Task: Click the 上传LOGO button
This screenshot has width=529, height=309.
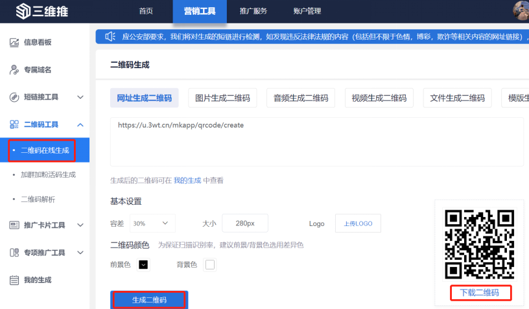Action: pos(358,223)
